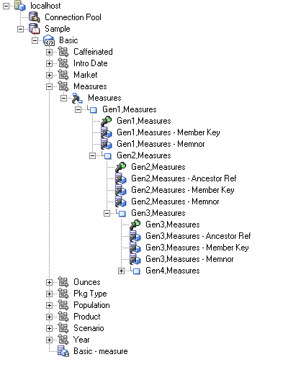Image resolution: width=288 pixels, height=367 pixels.
Task: Click the Gen3,Measures - Member Key column icon
Action: [135, 248]
